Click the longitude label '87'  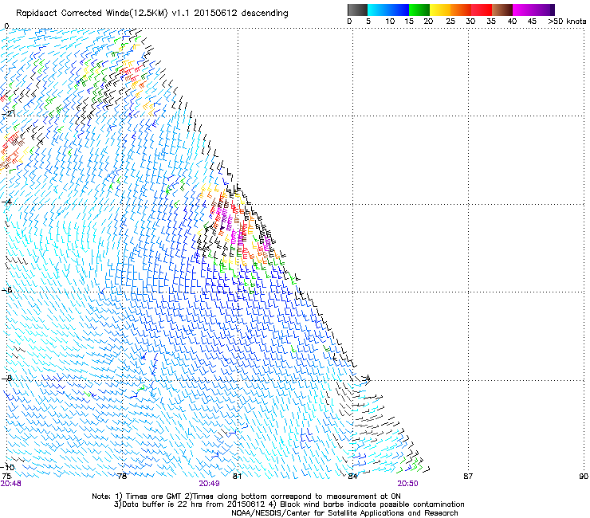click(x=468, y=477)
